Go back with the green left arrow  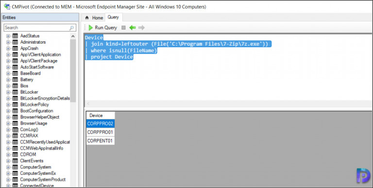133,28
